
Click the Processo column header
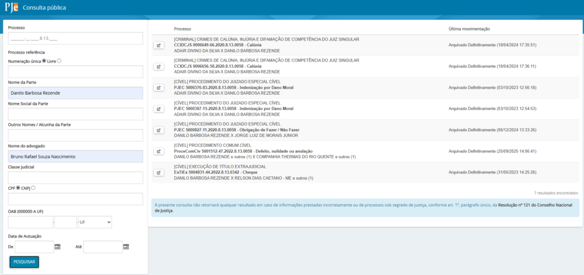pos(182,29)
